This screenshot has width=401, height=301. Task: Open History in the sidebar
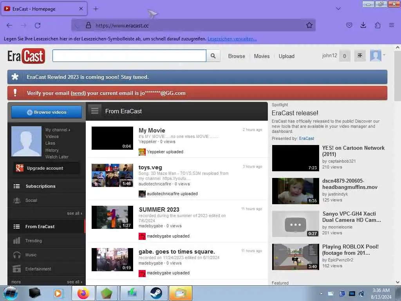click(x=52, y=150)
